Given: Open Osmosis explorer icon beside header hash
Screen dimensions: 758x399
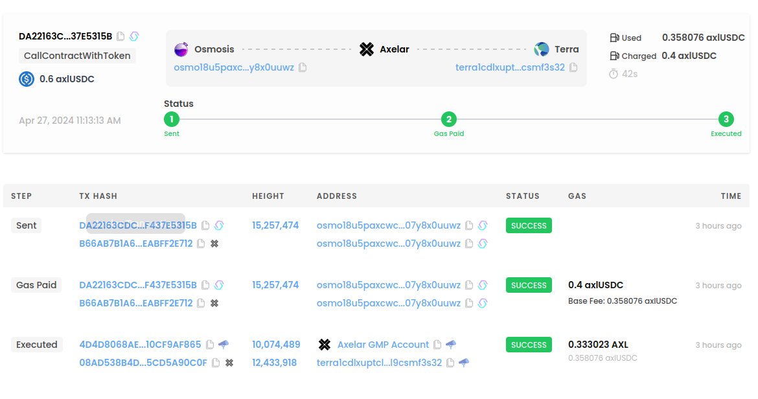Looking at the screenshot, I should click(x=134, y=36).
